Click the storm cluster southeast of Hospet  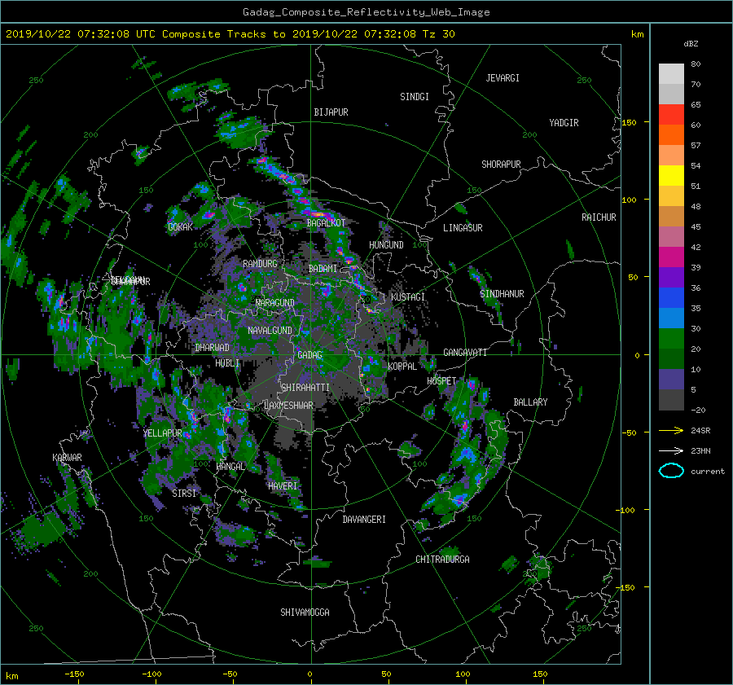pyautogui.click(x=467, y=449)
